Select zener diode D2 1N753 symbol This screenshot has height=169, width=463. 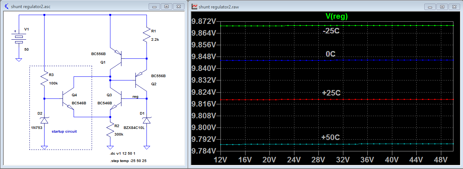(x=45, y=120)
